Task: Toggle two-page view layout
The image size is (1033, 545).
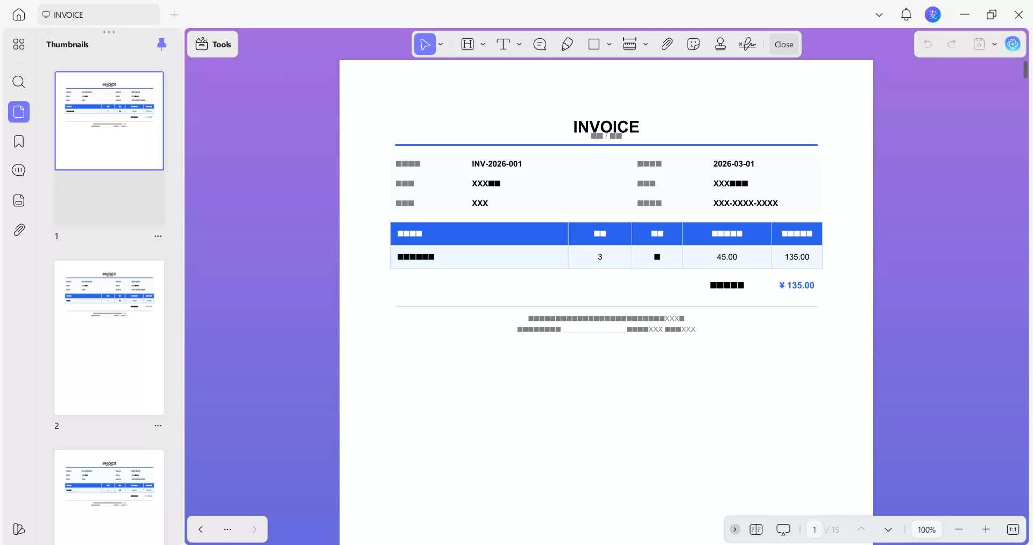Action: (756, 529)
